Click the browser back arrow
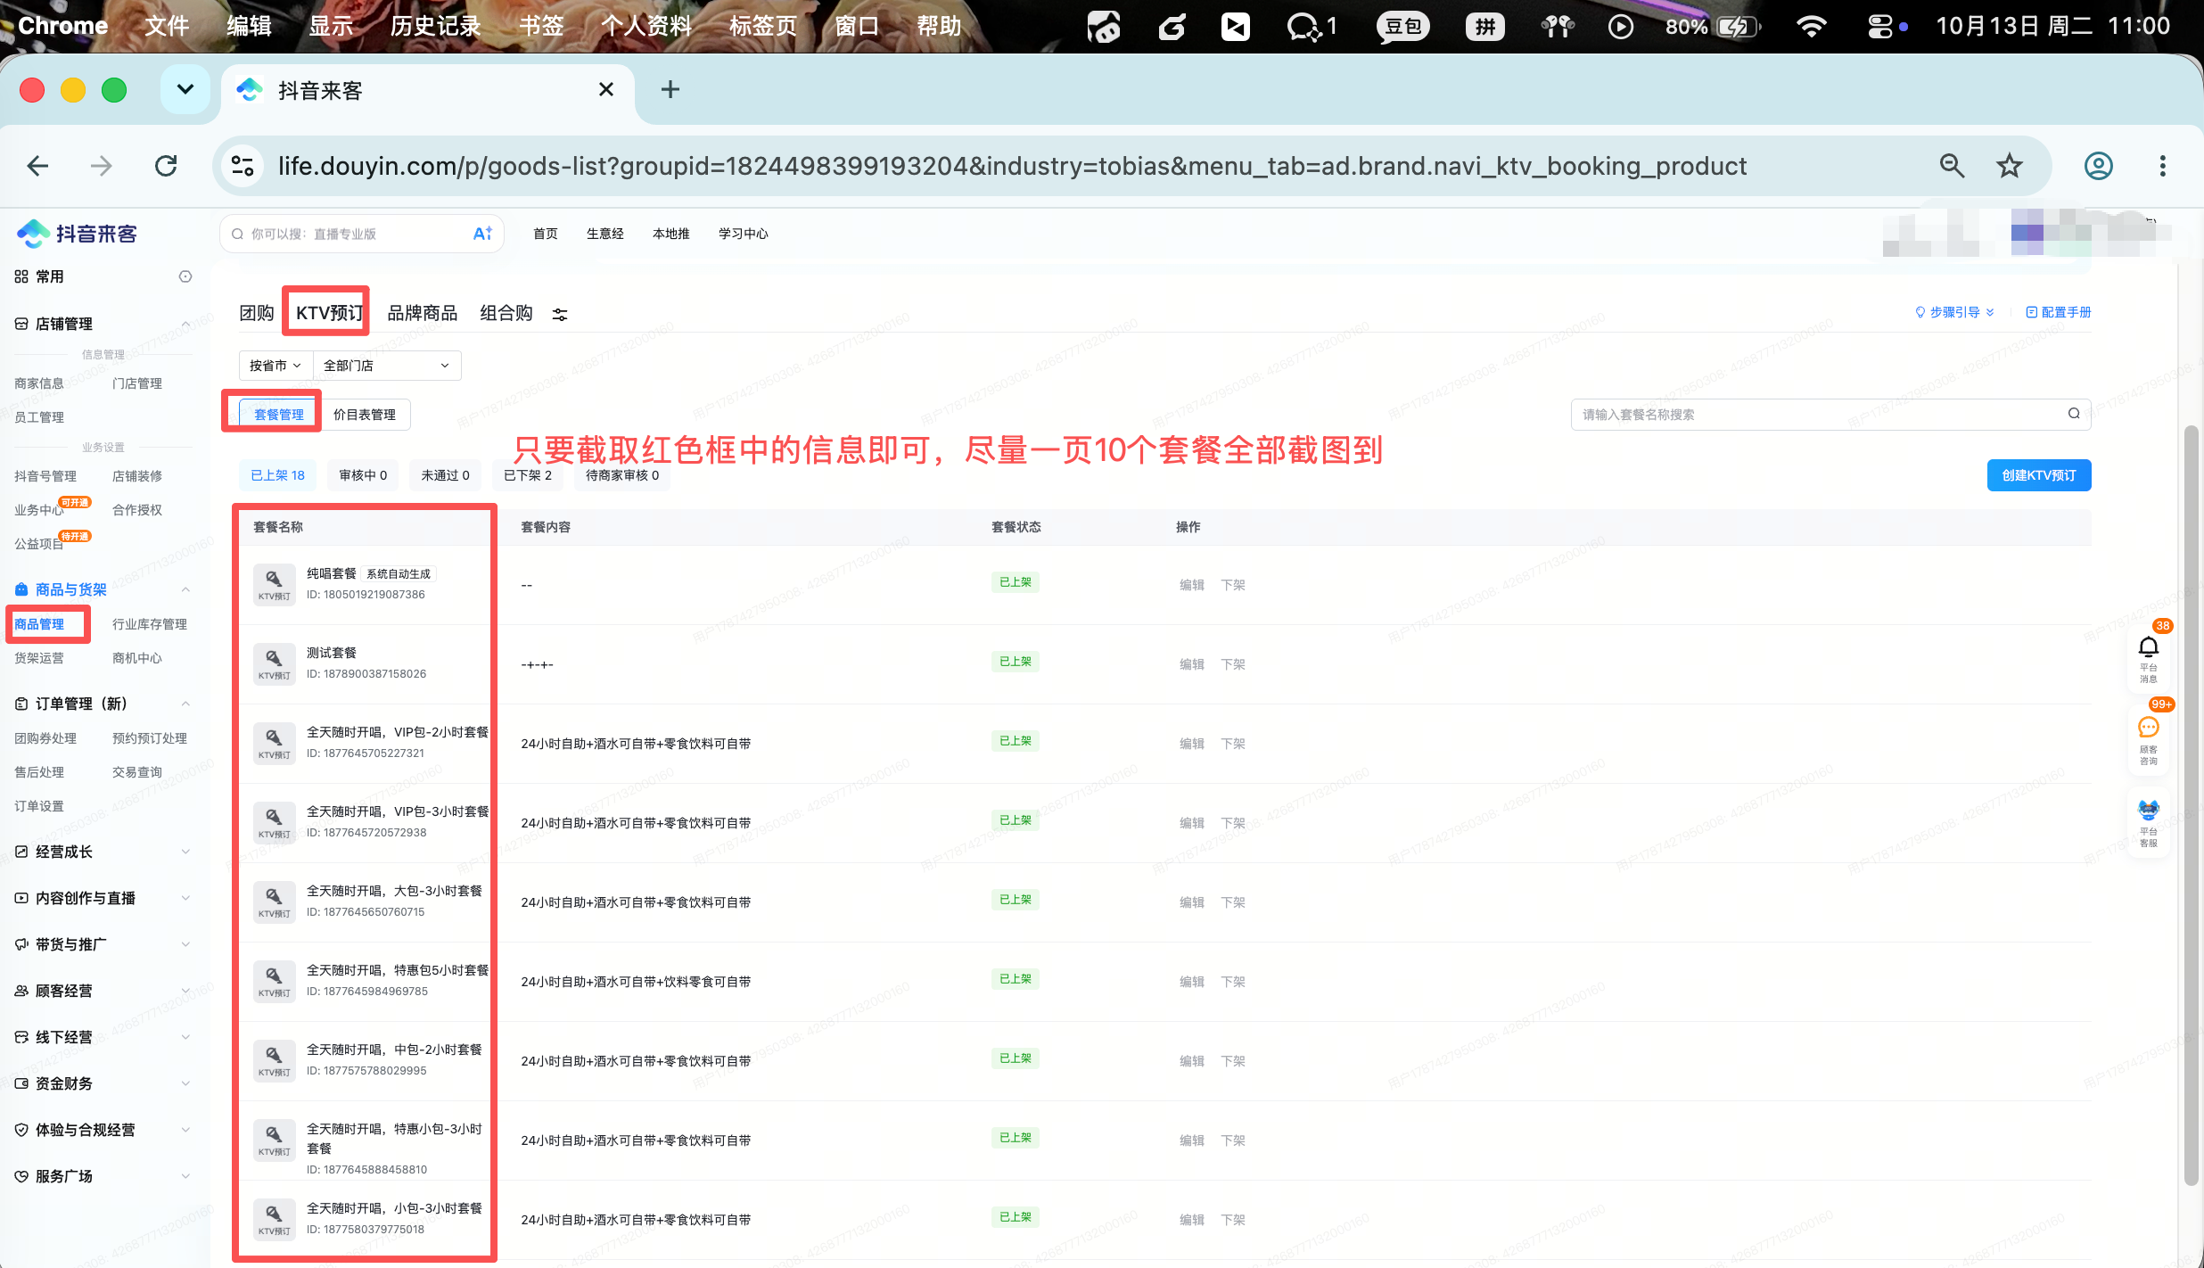 pyautogui.click(x=37, y=166)
